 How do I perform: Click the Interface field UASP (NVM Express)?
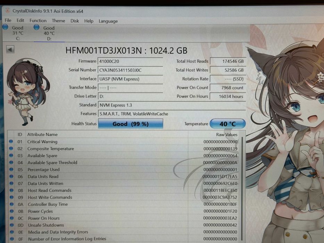[x=130, y=79]
